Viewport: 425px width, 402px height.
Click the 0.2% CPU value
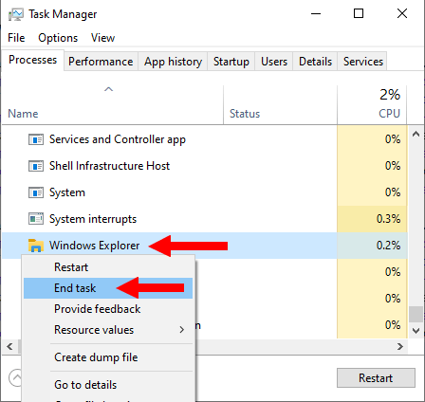point(389,246)
